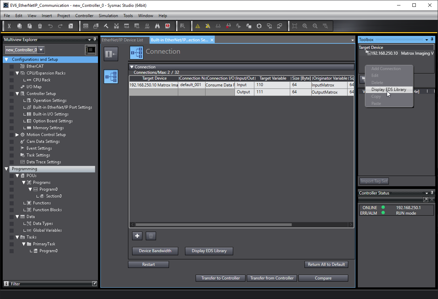This screenshot has width=438, height=299.
Task: Click the plus icon to add connection
Action: tap(137, 236)
